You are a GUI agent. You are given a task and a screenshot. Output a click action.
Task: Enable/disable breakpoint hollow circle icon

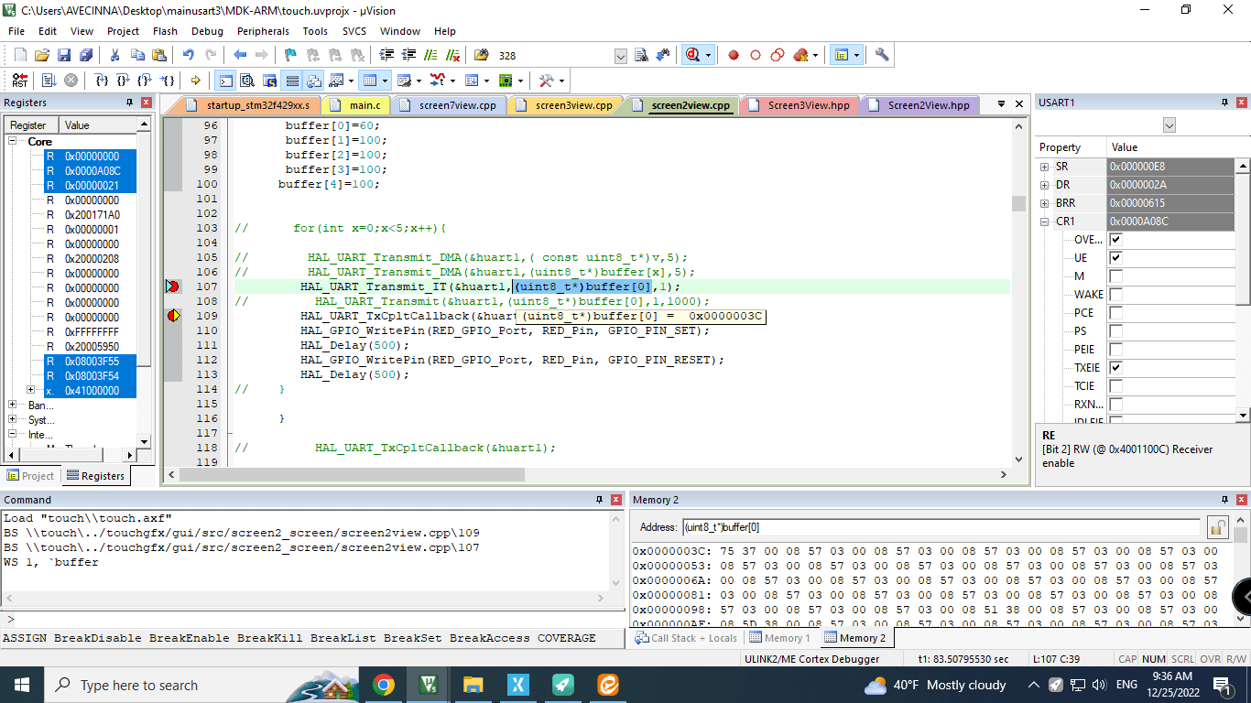(x=756, y=55)
